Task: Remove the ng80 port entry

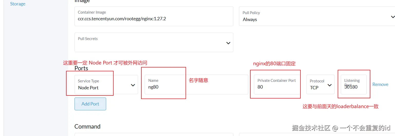Action: (x=380, y=84)
